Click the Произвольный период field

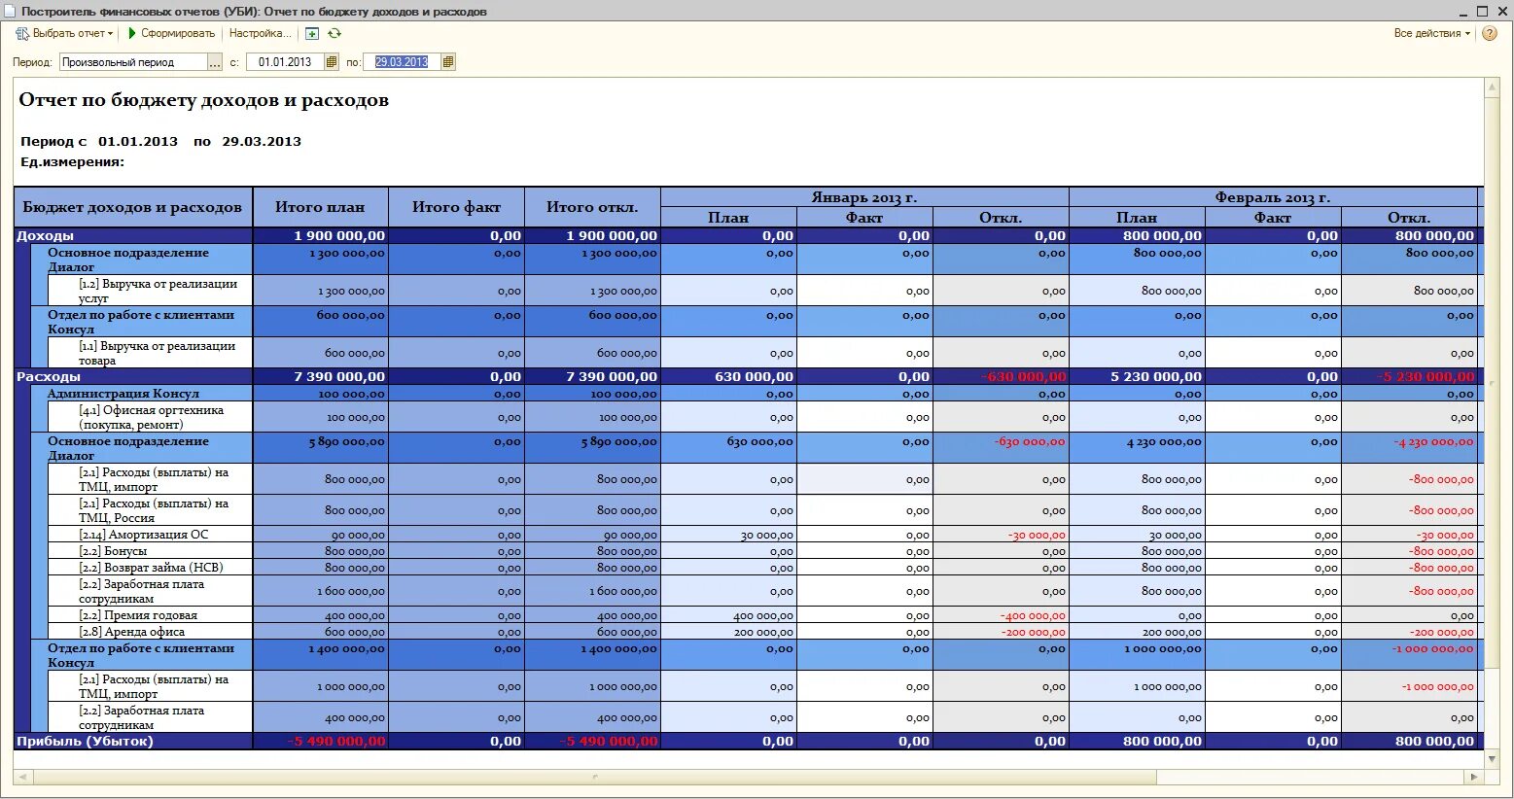click(x=133, y=62)
